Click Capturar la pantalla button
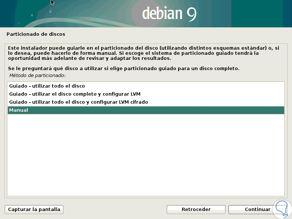 tap(34, 210)
